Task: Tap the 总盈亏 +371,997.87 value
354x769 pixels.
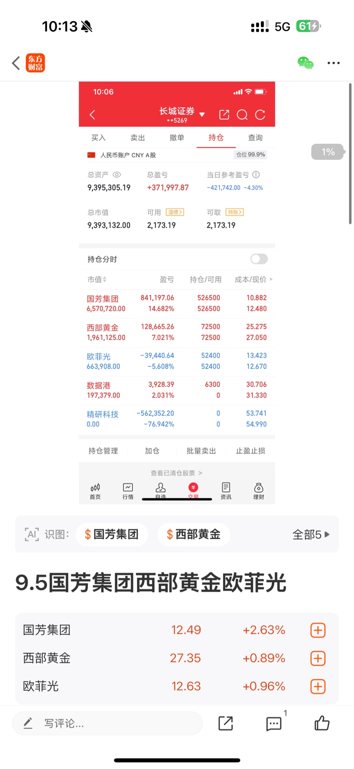Action: (168, 188)
